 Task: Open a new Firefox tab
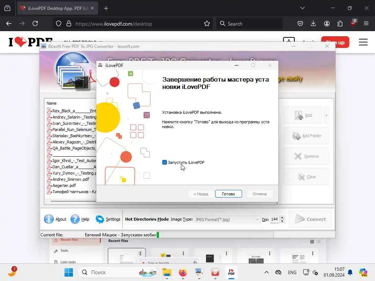(x=106, y=8)
